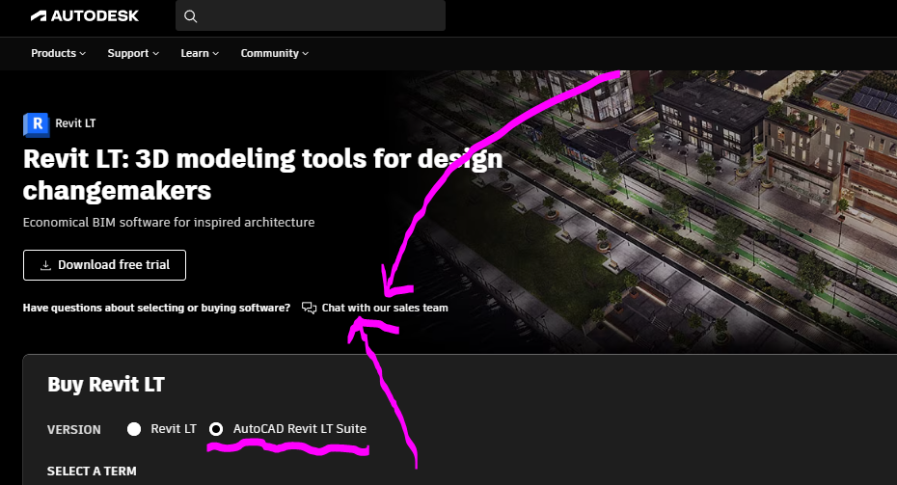Open the Community menu
The height and width of the screenshot is (485, 897).
275,53
